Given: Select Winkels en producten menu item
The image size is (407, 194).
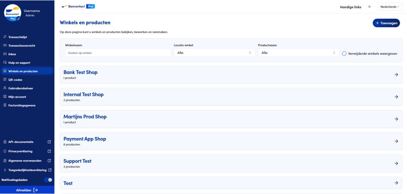Looking at the screenshot, I should pyautogui.click(x=27, y=71).
